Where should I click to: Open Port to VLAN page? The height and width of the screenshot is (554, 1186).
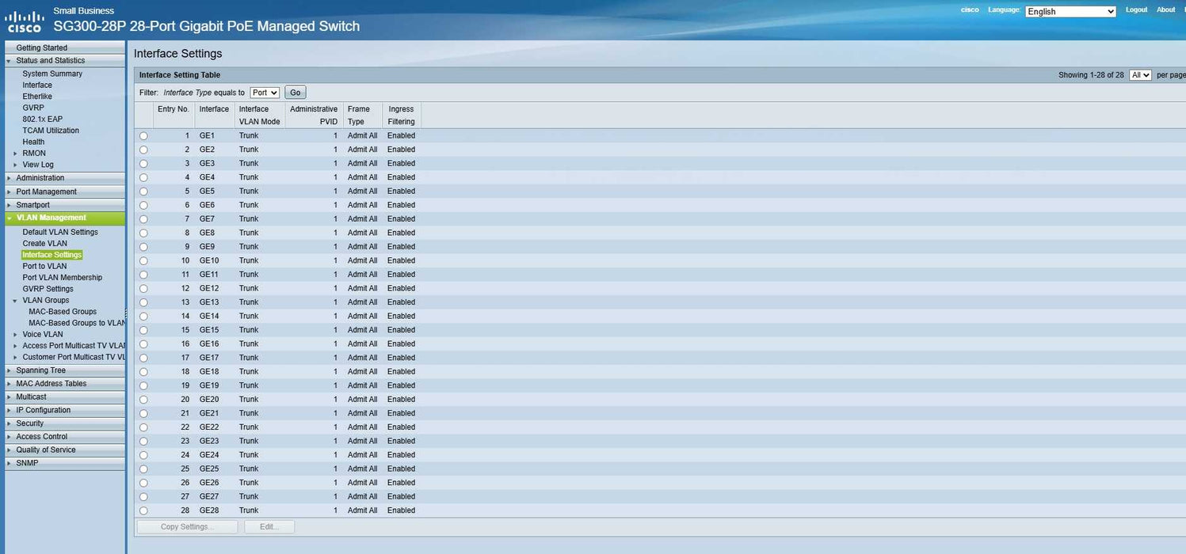44,266
